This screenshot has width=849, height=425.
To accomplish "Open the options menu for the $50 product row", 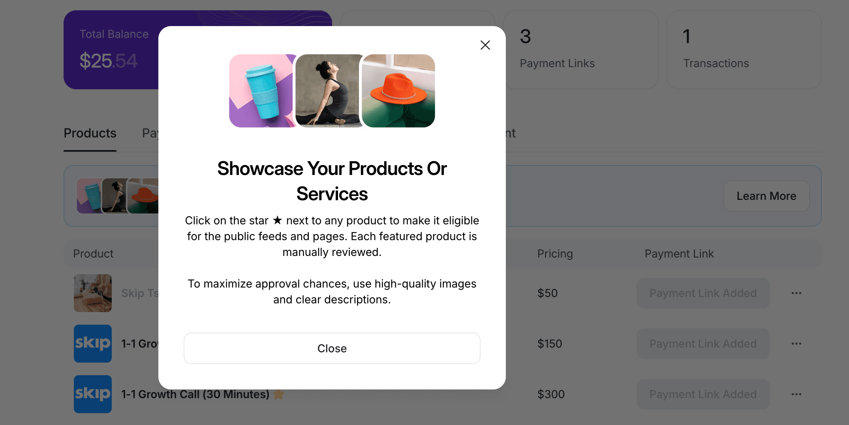I will coord(796,293).
